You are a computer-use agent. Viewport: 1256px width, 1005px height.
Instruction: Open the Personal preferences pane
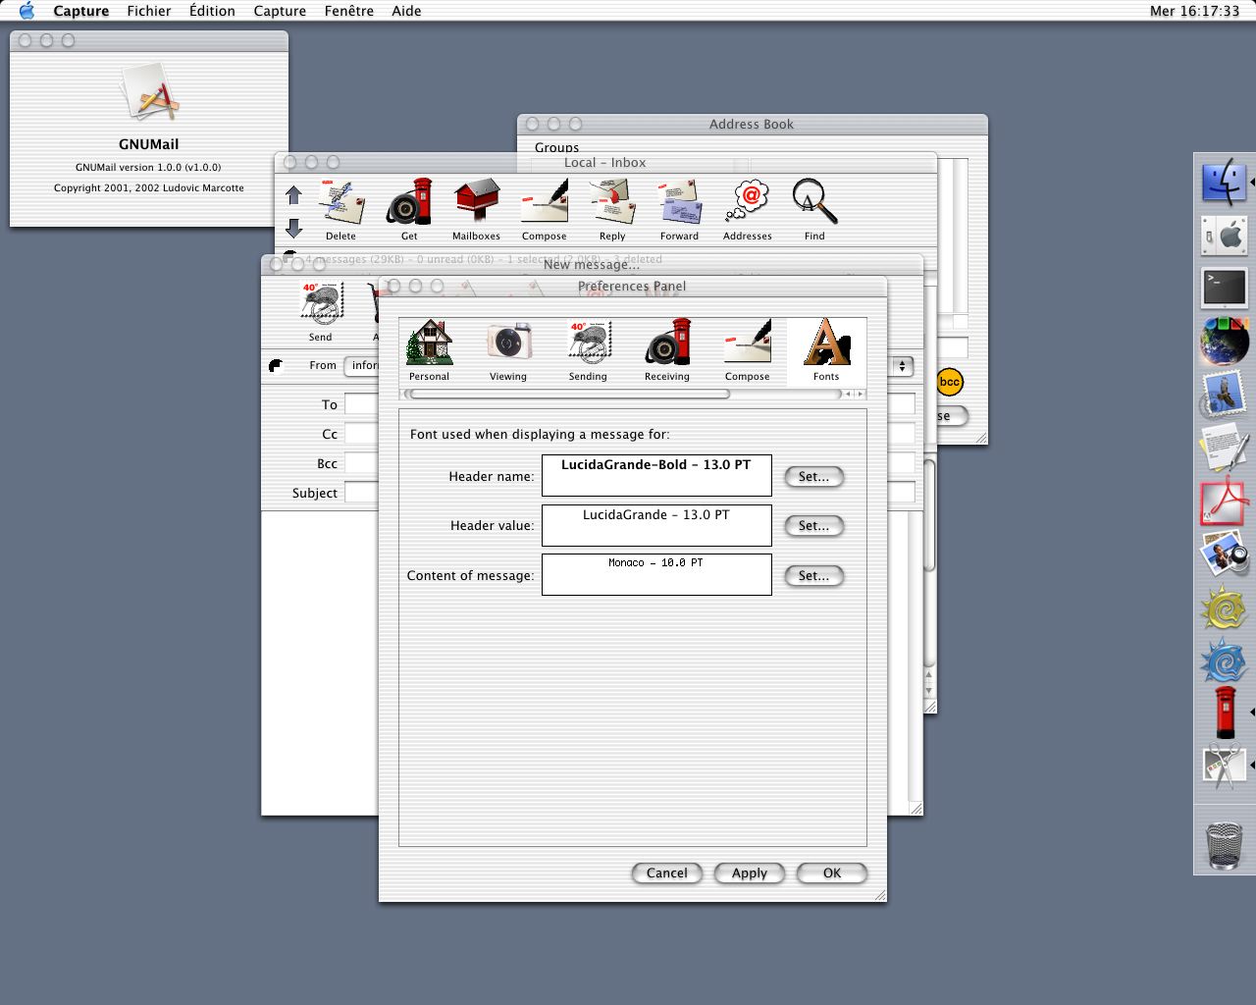[429, 349]
